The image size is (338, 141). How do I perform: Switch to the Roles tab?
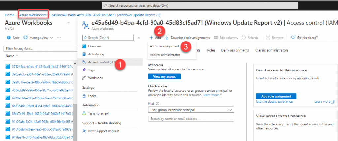tap(211, 50)
